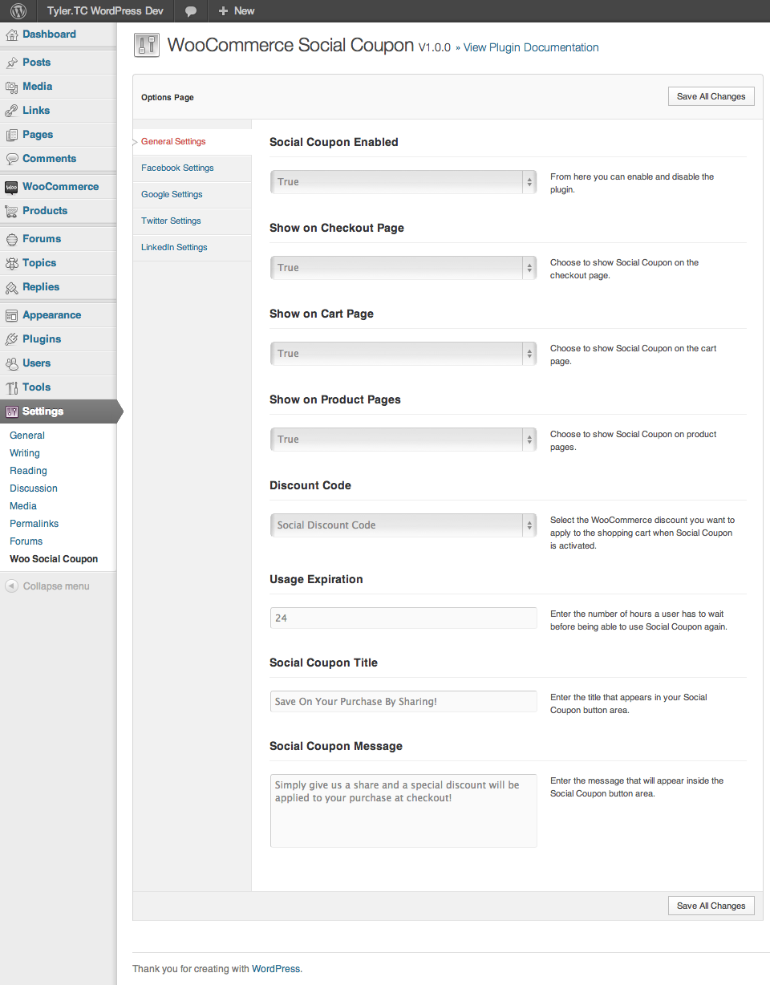Click the Collapse menu arrow icon
The height and width of the screenshot is (985, 770).
click(12, 586)
